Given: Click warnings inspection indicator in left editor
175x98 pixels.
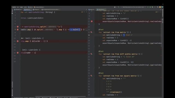Looking at the screenshot, I should [82, 12].
